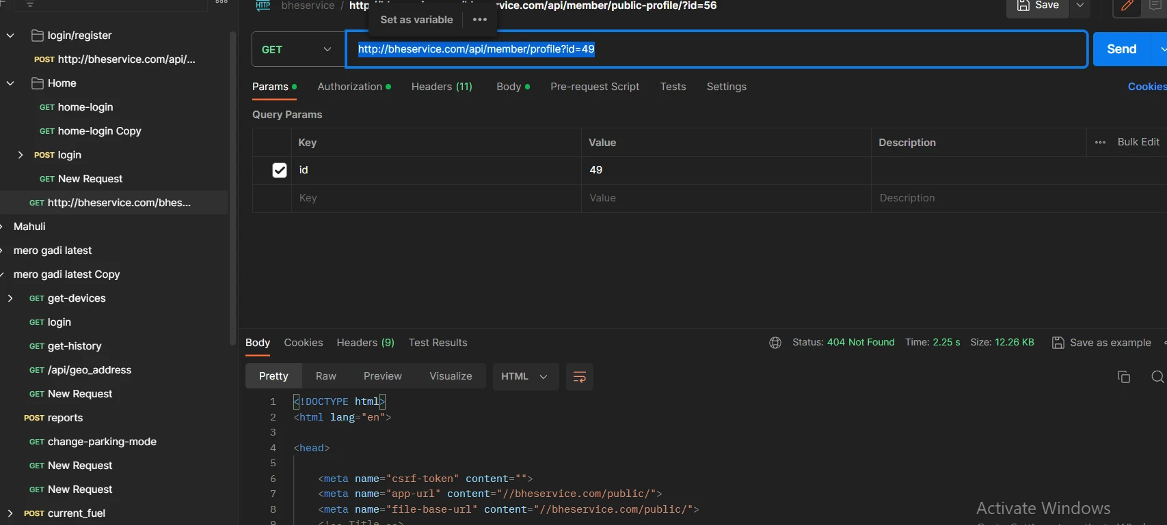Select the response Body tab
This screenshot has height=525, width=1167.
(x=258, y=343)
